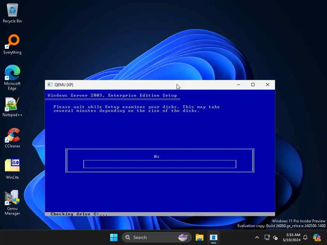Click the 'Windows Server 2003, Enterprise Edition Setup' heading

112,95
